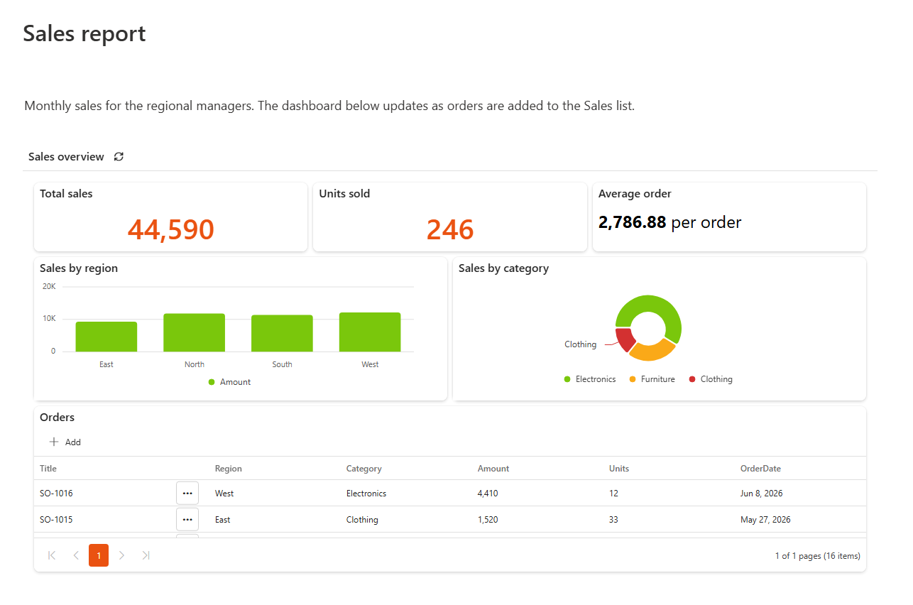Click the Jun 8, 2026 order date
The width and height of the screenshot is (913, 605).
(x=762, y=494)
